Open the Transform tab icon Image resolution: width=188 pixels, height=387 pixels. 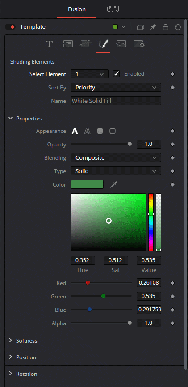[x=85, y=44]
